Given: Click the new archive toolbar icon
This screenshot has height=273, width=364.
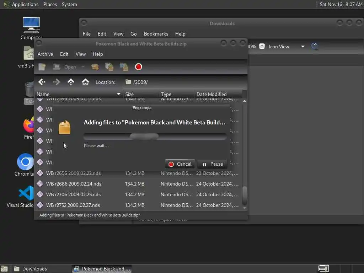Looking at the screenshot, I should coord(42,67).
